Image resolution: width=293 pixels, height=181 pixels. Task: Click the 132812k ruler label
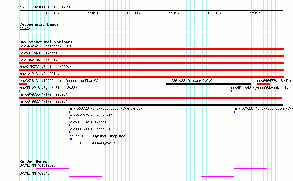(x=52, y=13)
